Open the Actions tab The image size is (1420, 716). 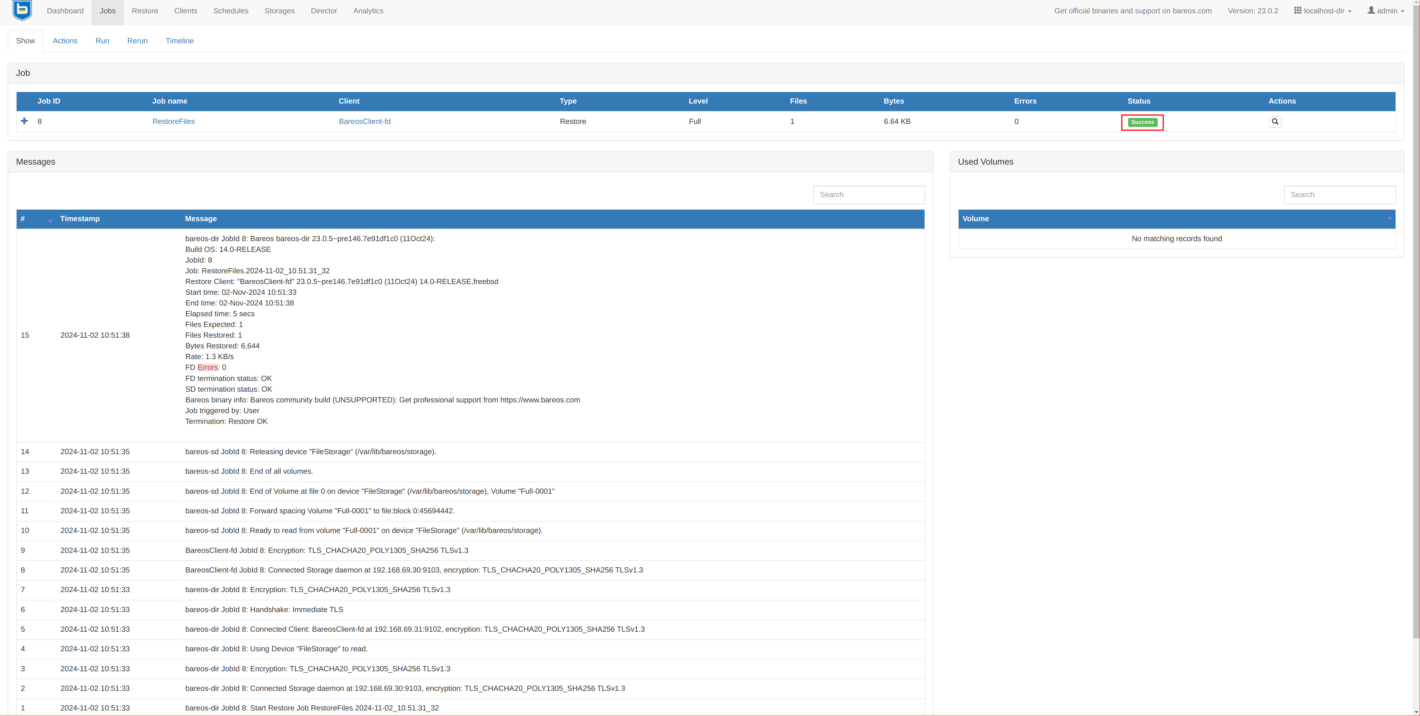pos(65,41)
